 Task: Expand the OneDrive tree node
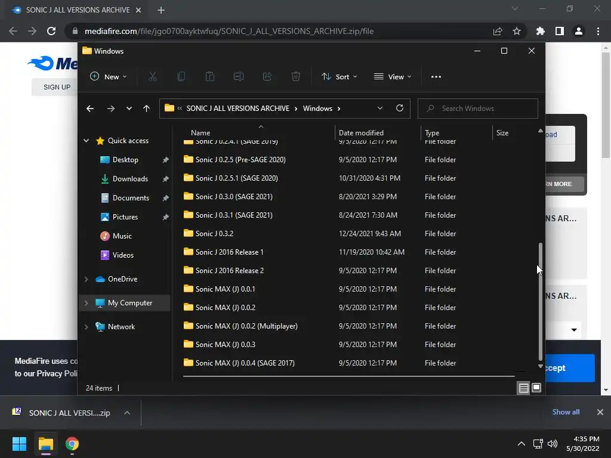86,279
